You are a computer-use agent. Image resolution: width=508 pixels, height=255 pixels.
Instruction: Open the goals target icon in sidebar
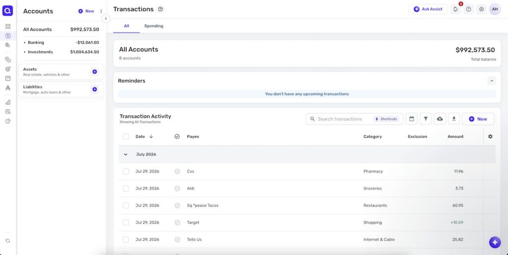[x=8, y=69]
